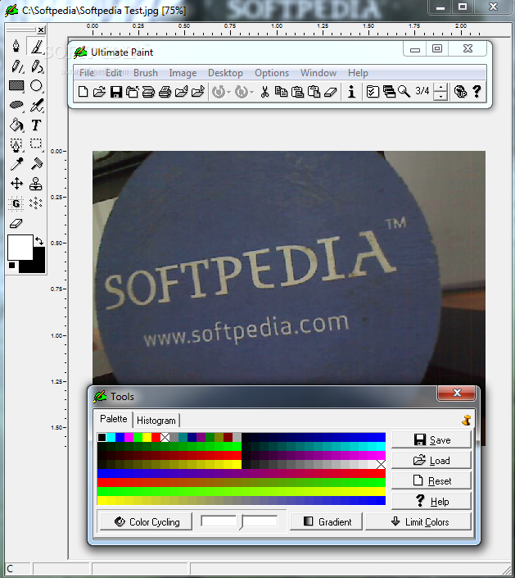The width and height of the screenshot is (515, 578).
Task: Click the scanner icon in the toolbar
Action: click(148, 92)
